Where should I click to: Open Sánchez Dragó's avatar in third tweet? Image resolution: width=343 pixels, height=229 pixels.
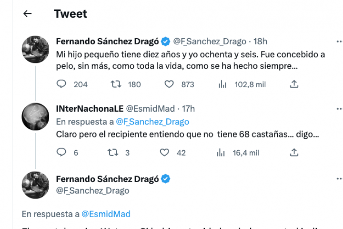coord(36,185)
